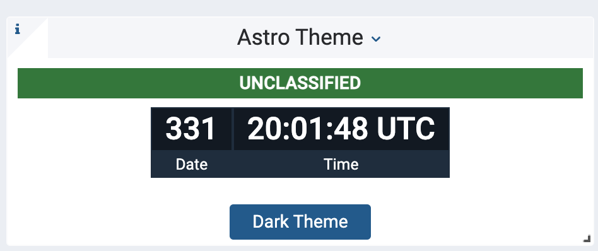Click the resize handle at panel corner
Screen dimensions: 598x251
click(x=587, y=239)
